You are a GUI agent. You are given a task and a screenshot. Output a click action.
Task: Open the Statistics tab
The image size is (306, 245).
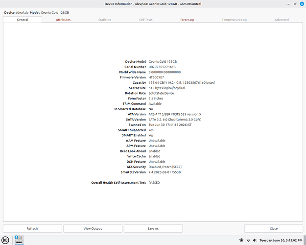[x=105, y=20]
